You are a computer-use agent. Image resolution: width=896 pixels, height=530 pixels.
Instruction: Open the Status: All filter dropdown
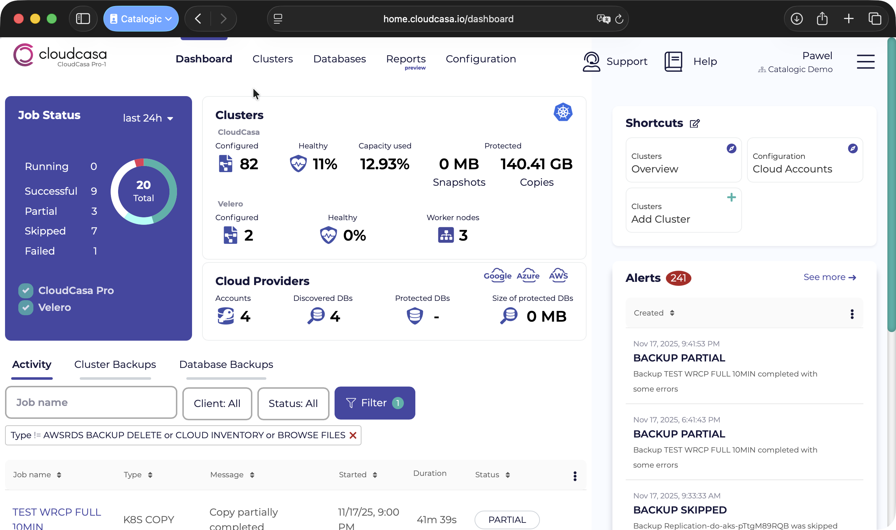293,403
